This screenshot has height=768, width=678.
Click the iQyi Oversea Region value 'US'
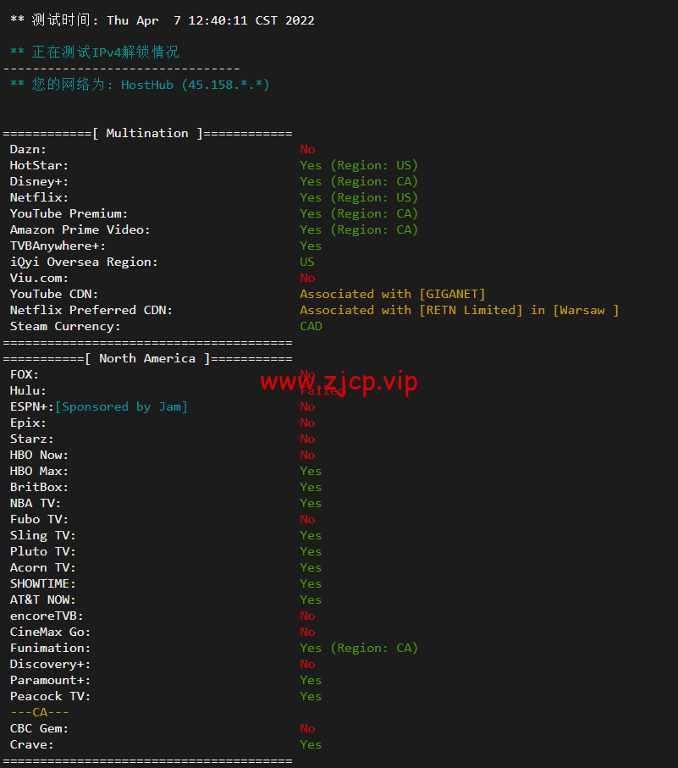(307, 262)
